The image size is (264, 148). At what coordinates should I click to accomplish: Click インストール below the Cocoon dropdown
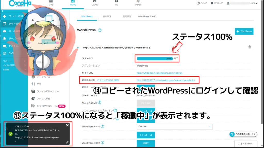click(x=146, y=135)
